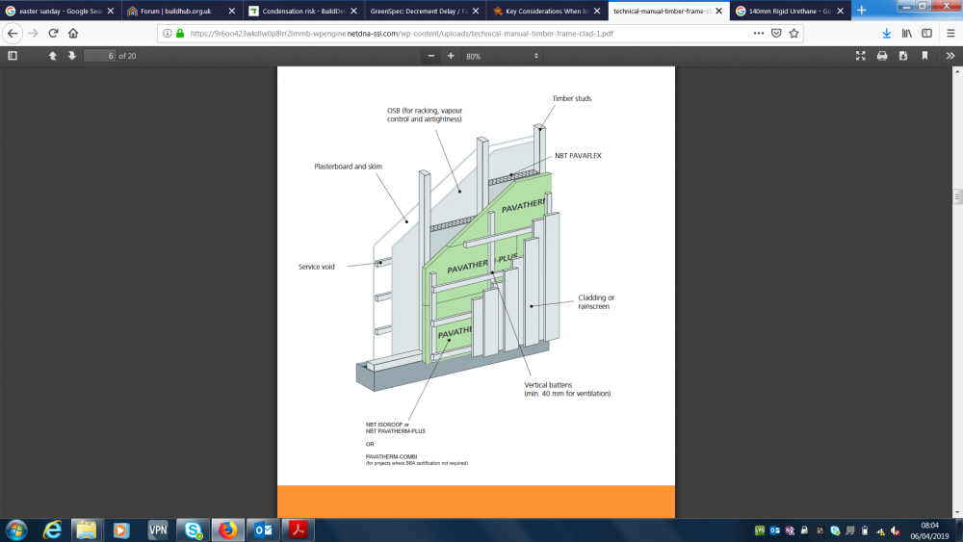Open the 80% zoom level dropdown
This screenshot has height=542, width=963.
point(502,56)
